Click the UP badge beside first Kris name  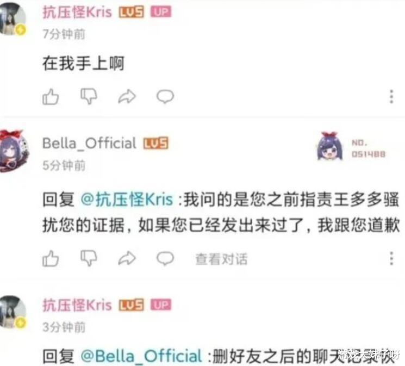pos(161,12)
